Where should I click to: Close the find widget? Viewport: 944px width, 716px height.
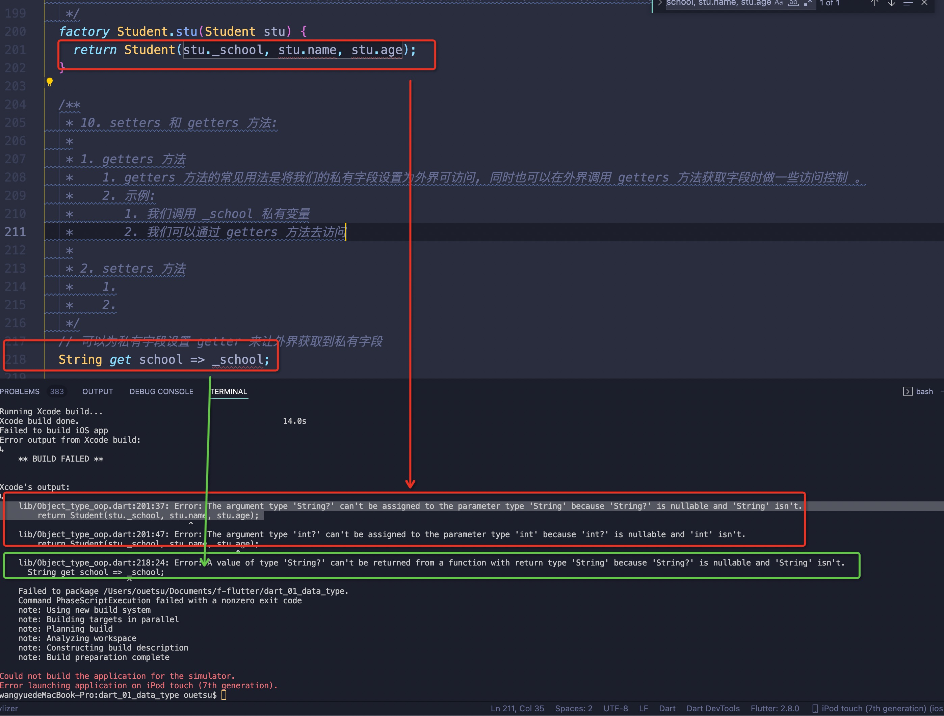(x=924, y=3)
